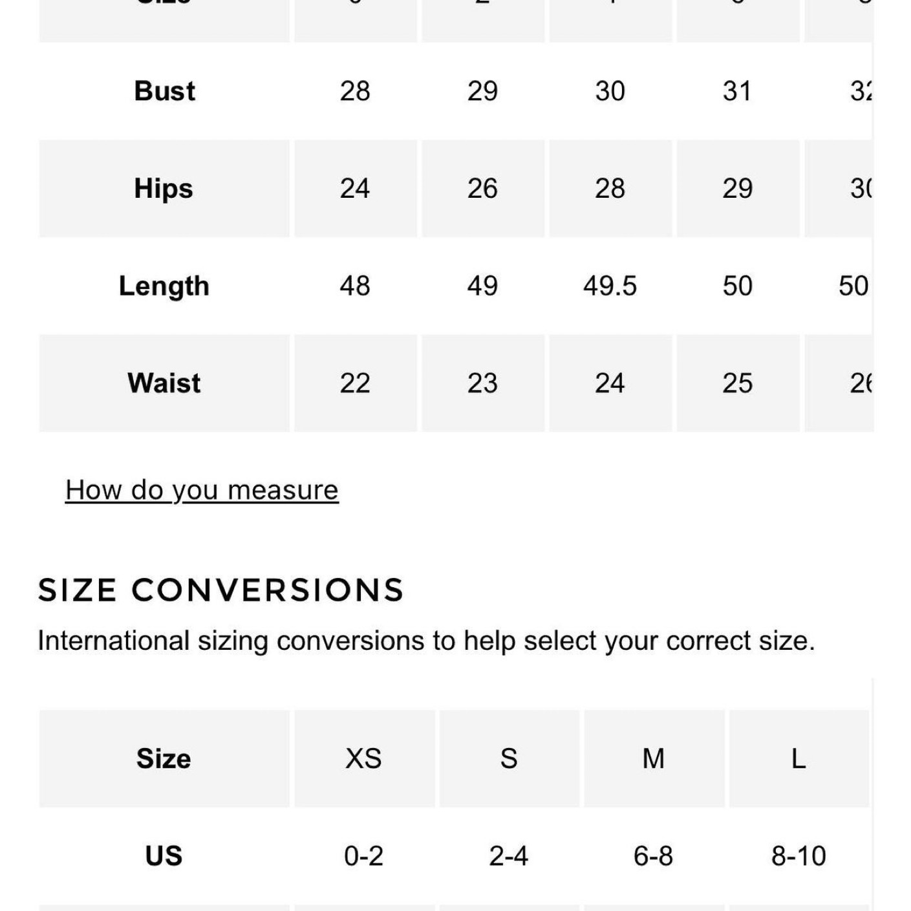Click the Size header in conversions table
The width and height of the screenshot is (911, 911).
coord(164,758)
